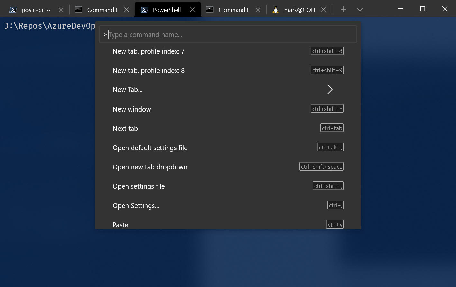
Task: Click the console icon on first Command Prompt tab
Action: [78, 10]
